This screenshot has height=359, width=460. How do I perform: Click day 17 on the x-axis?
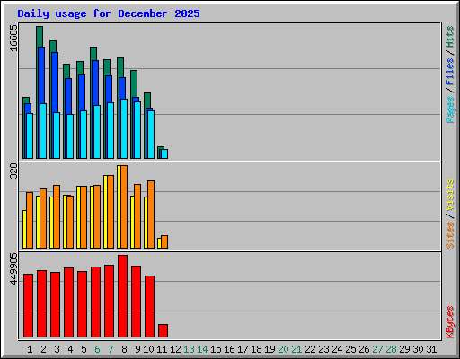[243, 349]
